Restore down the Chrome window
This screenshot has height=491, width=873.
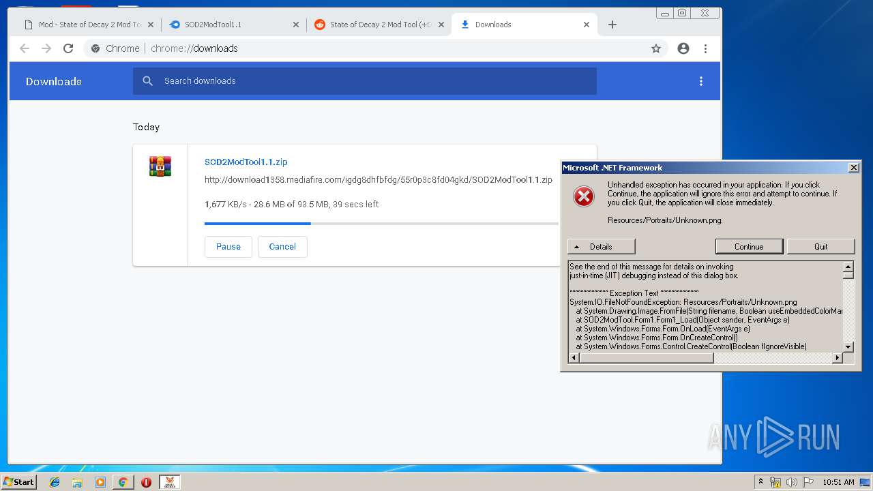click(681, 13)
